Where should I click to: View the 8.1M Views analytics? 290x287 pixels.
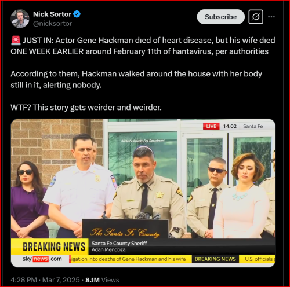tap(102, 280)
